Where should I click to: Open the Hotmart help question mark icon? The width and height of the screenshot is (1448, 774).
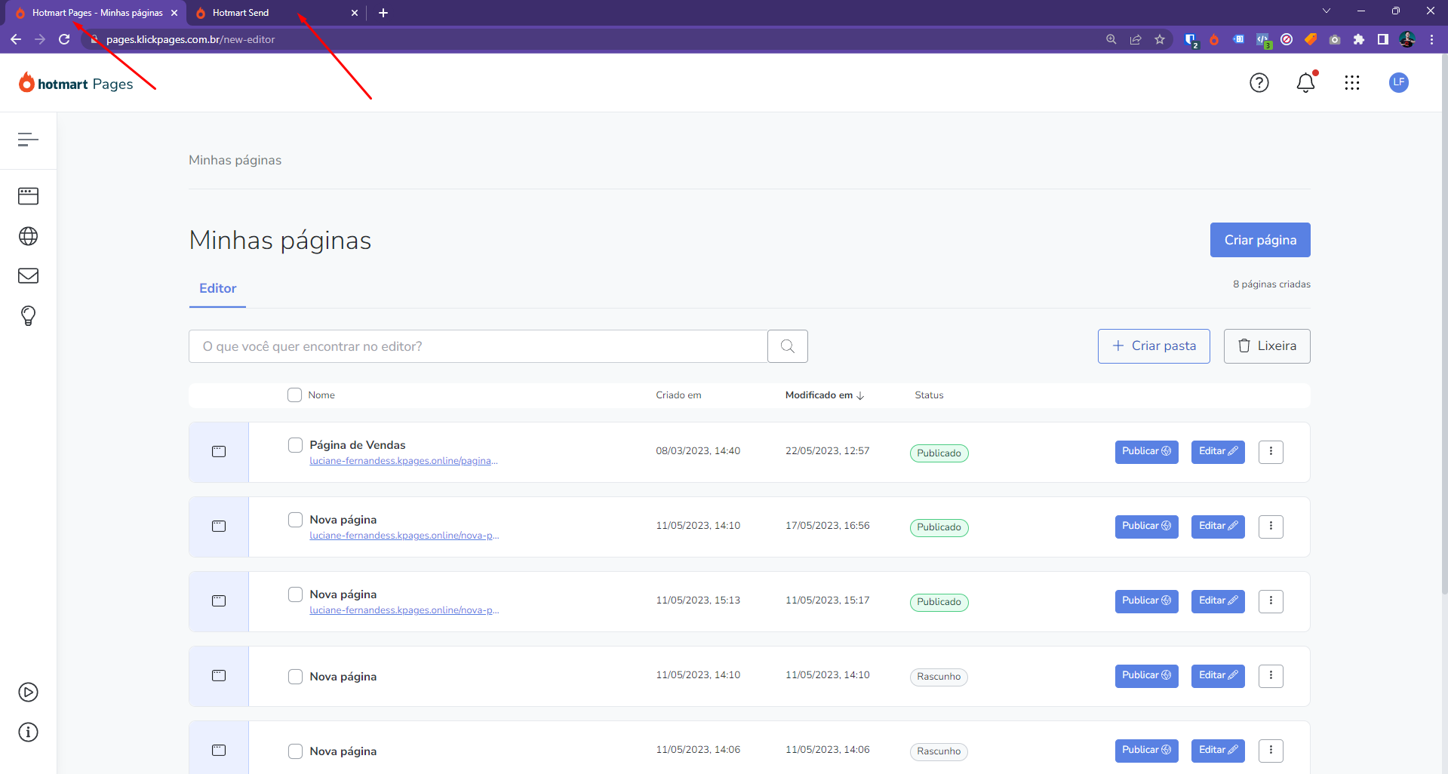1259,83
